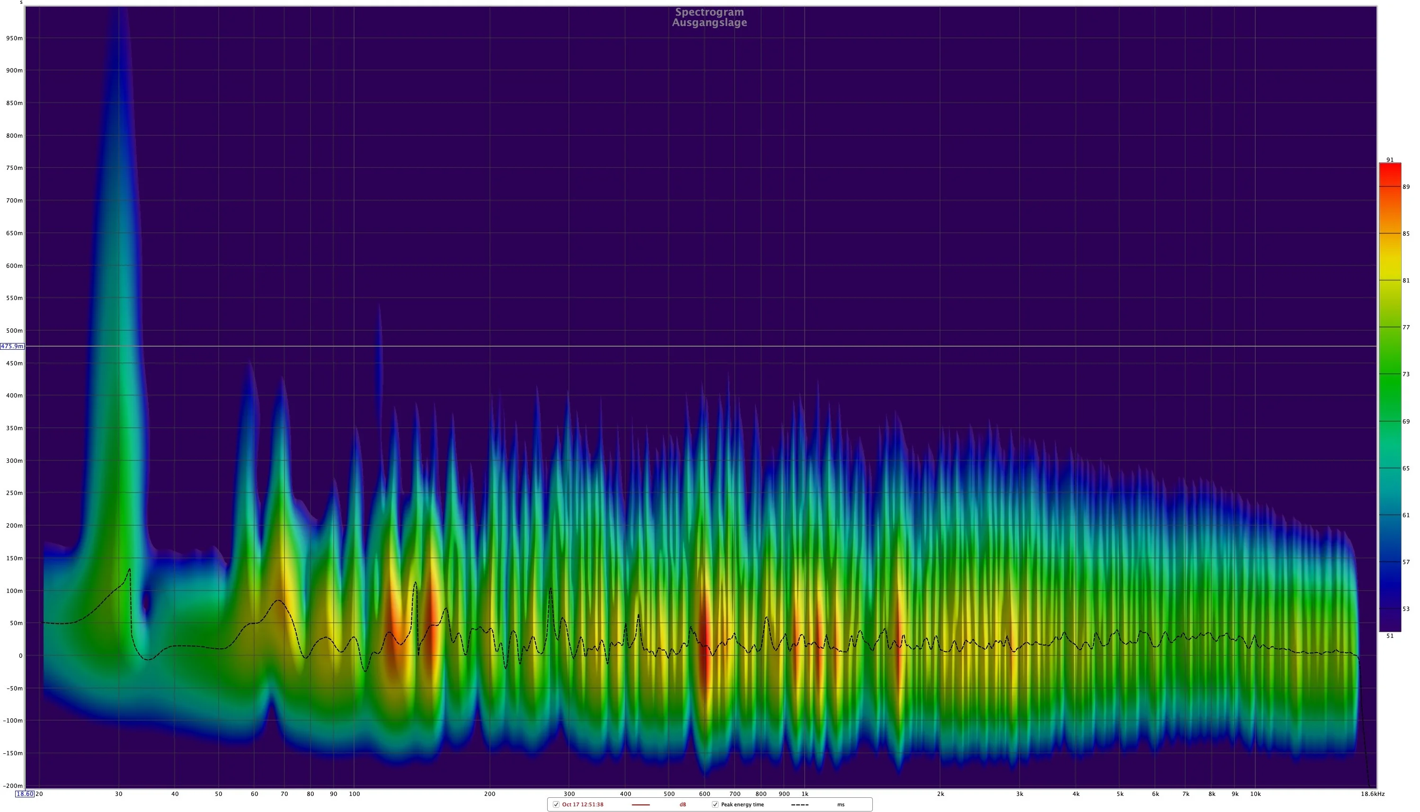Click the 'ms' unit in the legend
The height and width of the screenshot is (812, 1420).
coord(841,804)
